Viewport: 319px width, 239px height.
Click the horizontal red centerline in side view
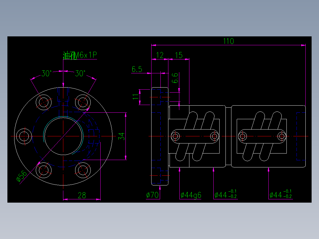[228, 136]
